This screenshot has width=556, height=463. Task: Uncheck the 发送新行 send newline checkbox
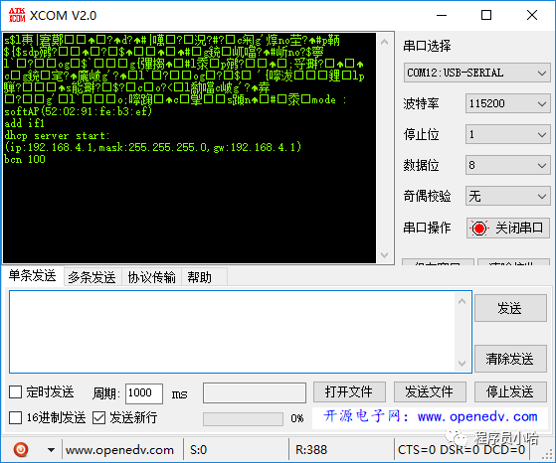coord(98,417)
